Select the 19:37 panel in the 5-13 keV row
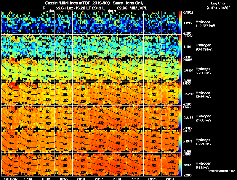Image resolution: width=237 pixels, height=180 pixels. click(x=10, y=164)
